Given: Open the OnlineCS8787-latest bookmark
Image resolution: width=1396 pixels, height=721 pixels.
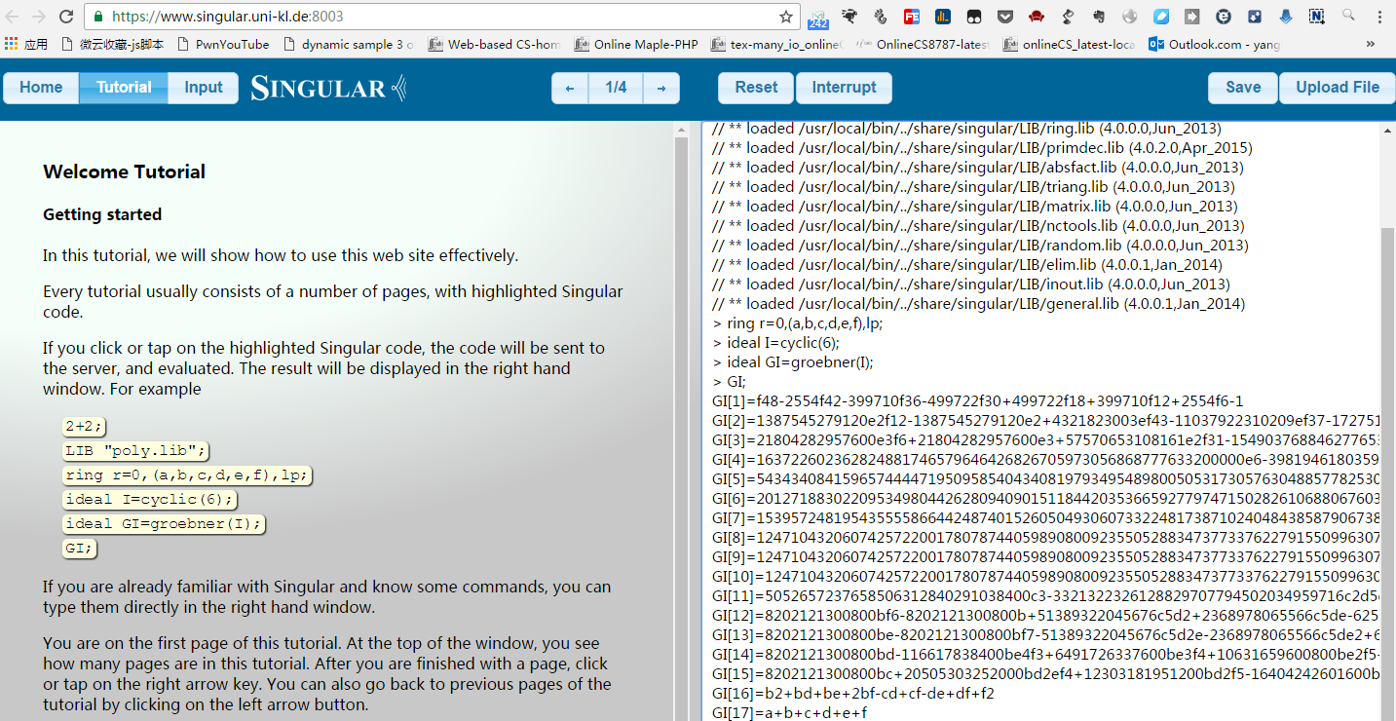Looking at the screenshot, I should [923, 44].
